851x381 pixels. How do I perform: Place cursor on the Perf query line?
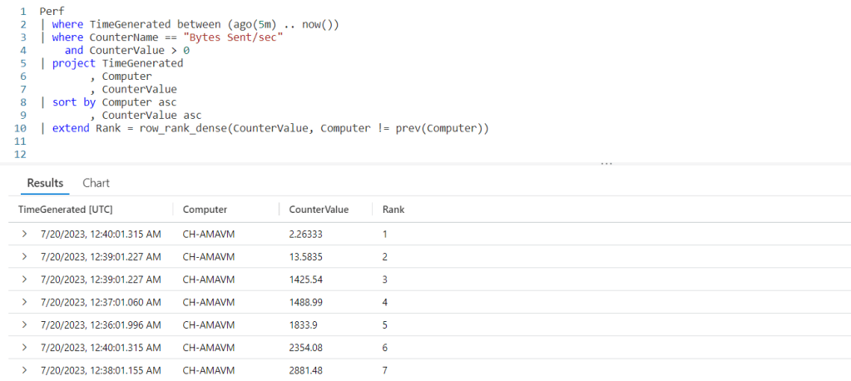[52, 11]
